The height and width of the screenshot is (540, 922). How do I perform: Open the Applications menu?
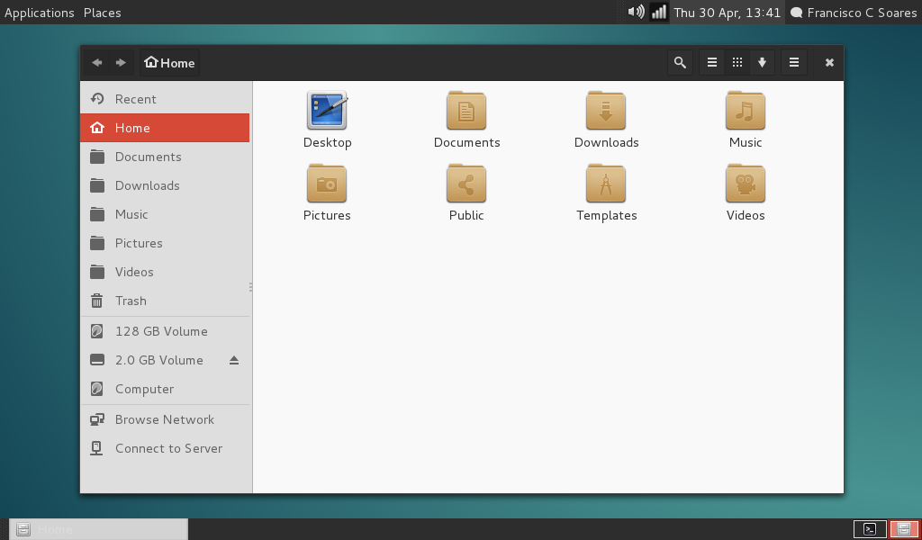(40, 13)
